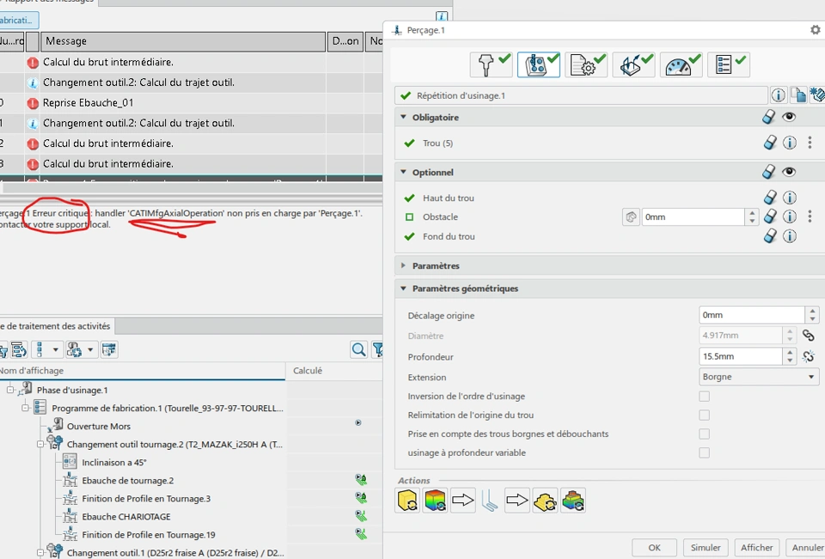Click eraser icon on Fond du trou row

[770, 236]
